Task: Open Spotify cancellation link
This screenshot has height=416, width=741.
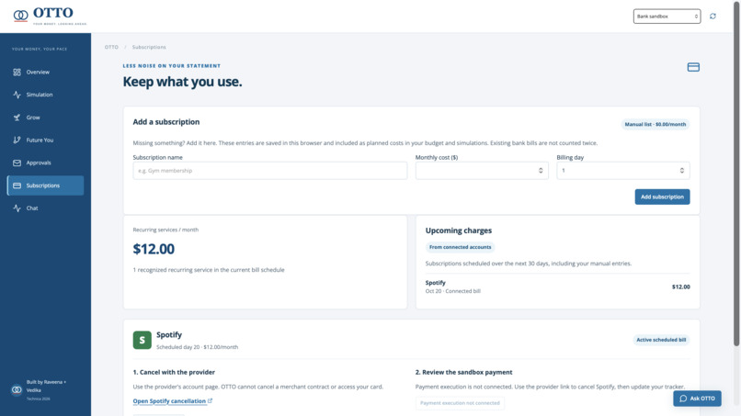Action: (169, 401)
